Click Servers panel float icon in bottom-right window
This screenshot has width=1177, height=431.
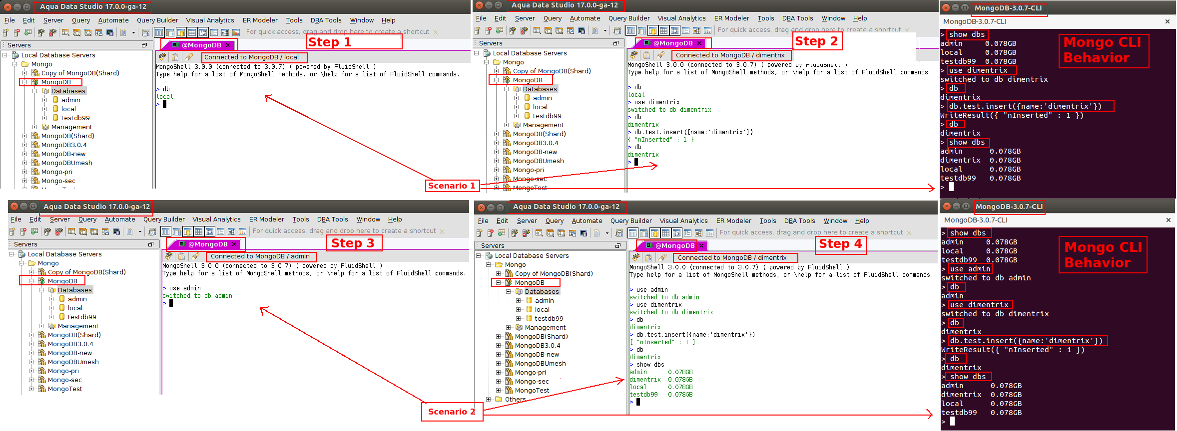618,245
